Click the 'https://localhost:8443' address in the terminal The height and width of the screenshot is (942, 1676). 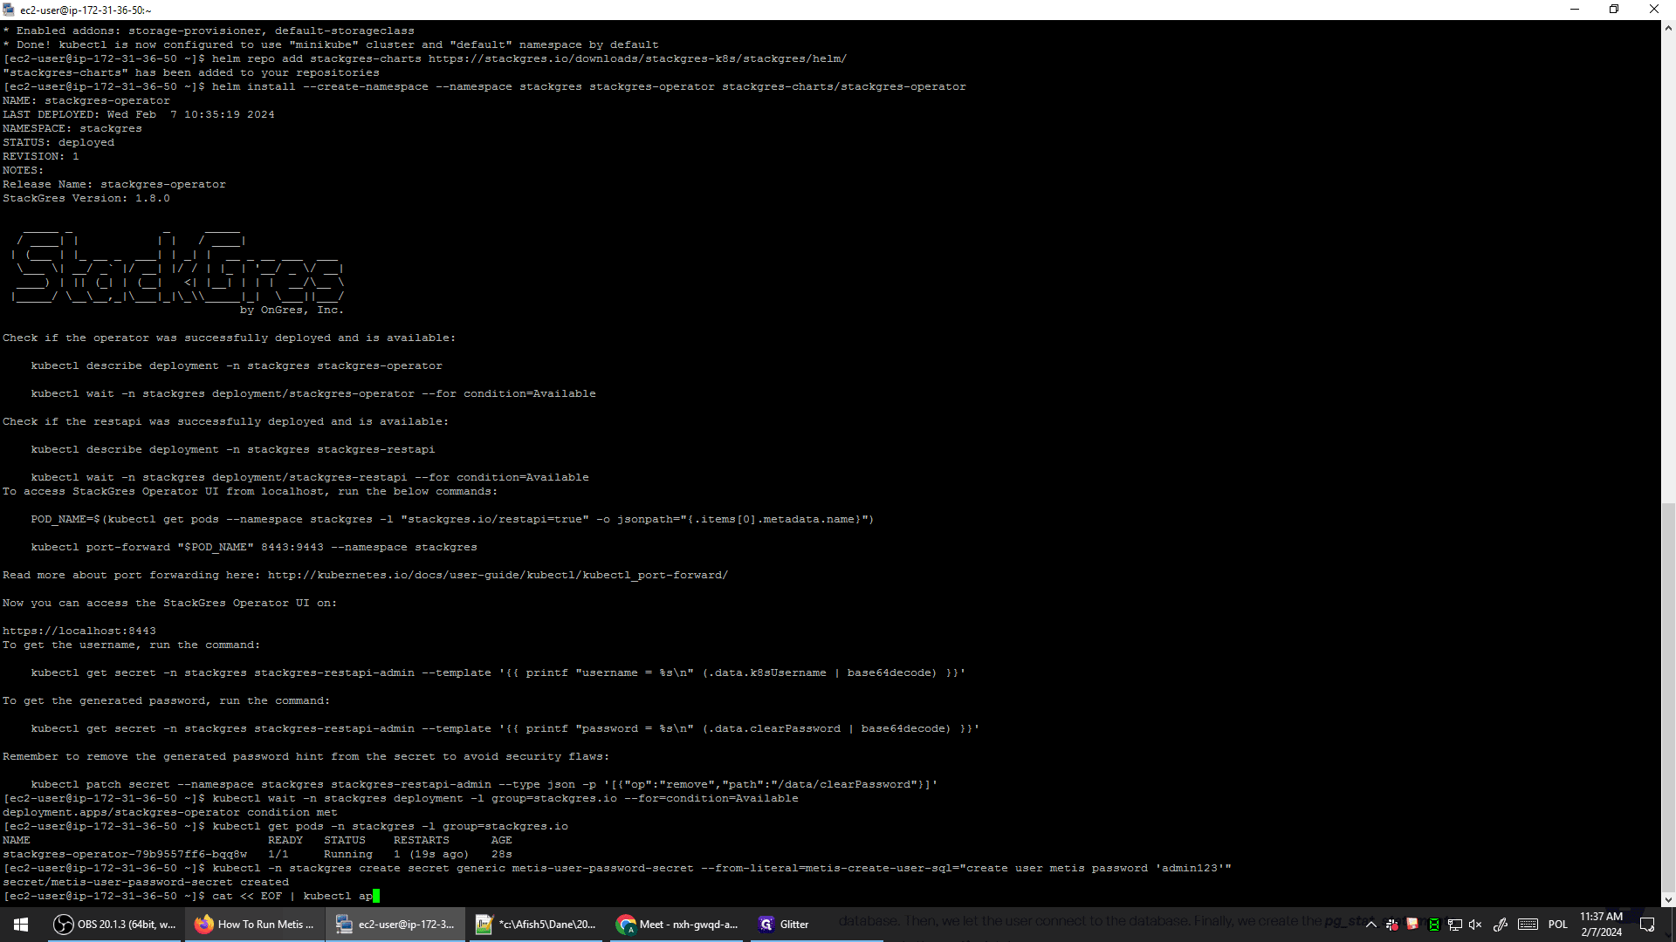click(79, 631)
